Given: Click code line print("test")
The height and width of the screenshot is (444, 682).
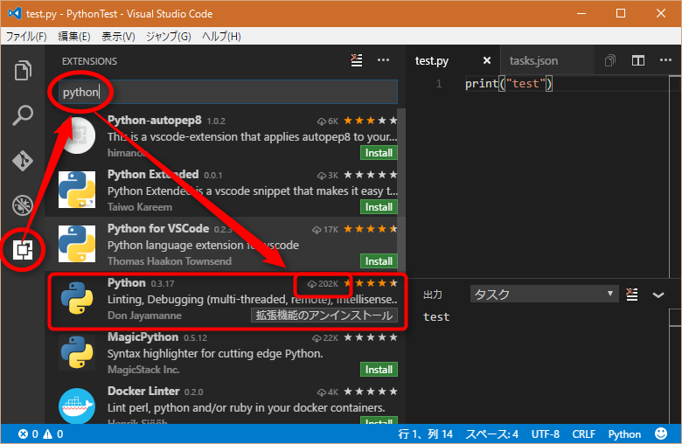Looking at the screenshot, I should point(509,84).
